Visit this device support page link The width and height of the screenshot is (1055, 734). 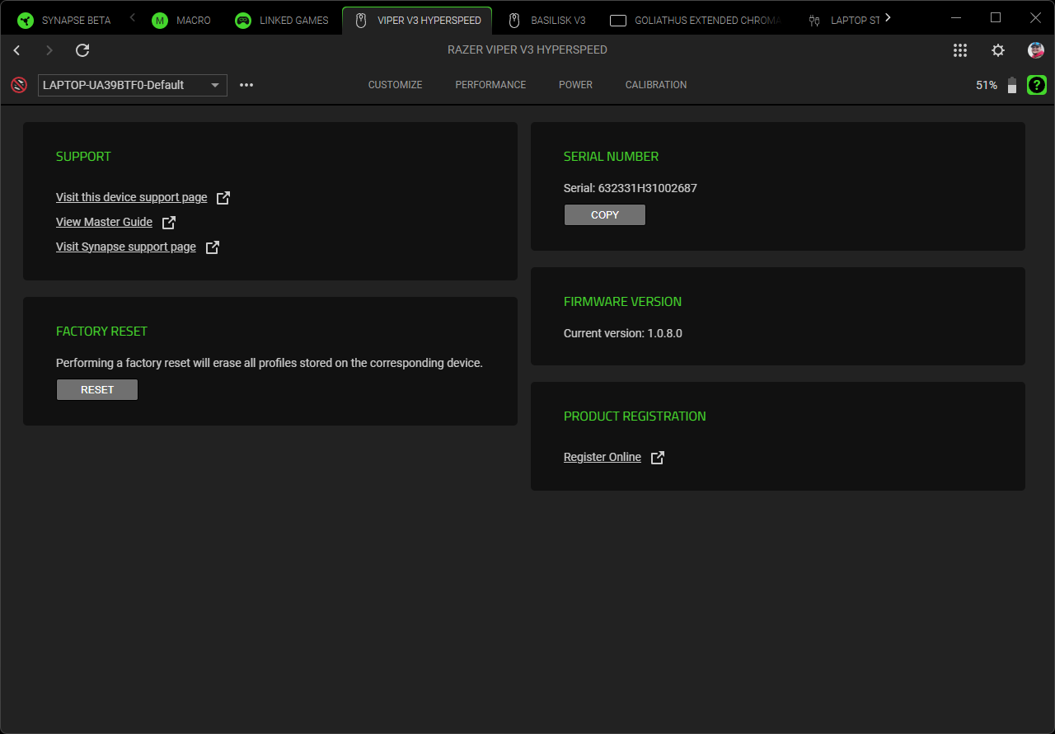132,197
